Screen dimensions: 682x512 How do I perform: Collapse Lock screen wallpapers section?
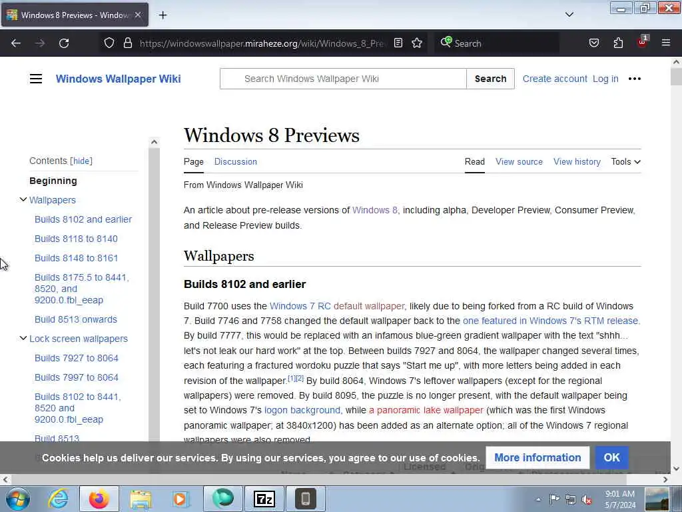click(23, 338)
